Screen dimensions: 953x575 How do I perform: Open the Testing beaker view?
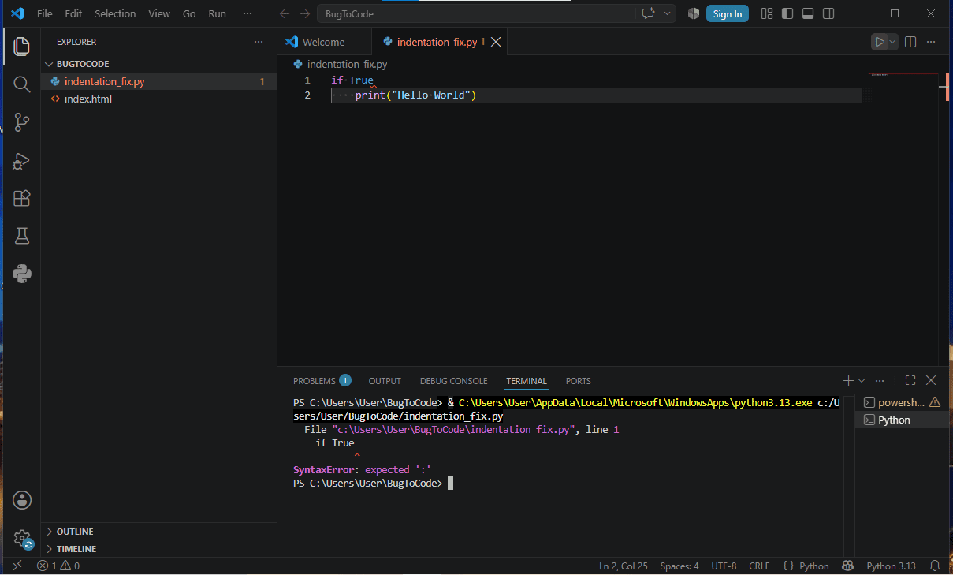click(22, 236)
